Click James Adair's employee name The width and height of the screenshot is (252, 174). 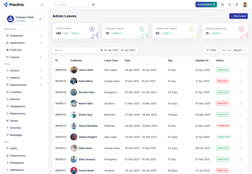coord(86,70)
